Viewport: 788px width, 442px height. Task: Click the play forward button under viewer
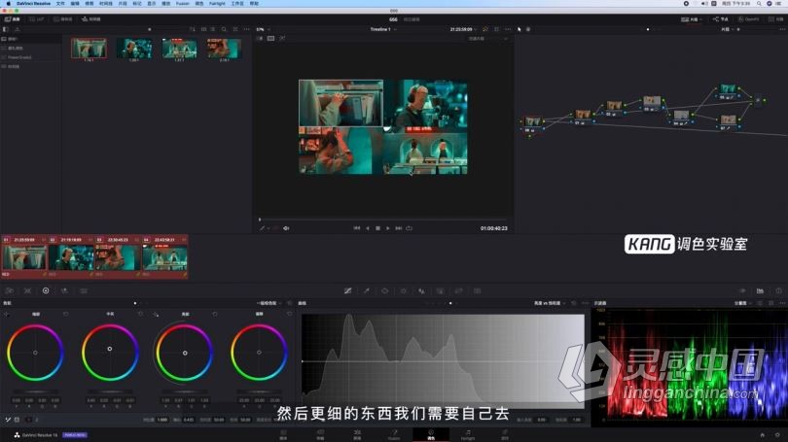click(388, 228)
